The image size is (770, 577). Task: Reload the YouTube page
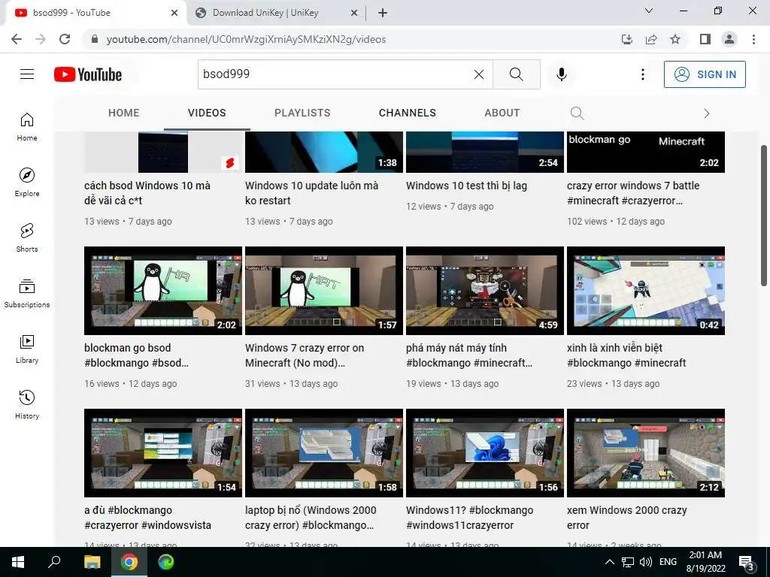tap(65, 39)
